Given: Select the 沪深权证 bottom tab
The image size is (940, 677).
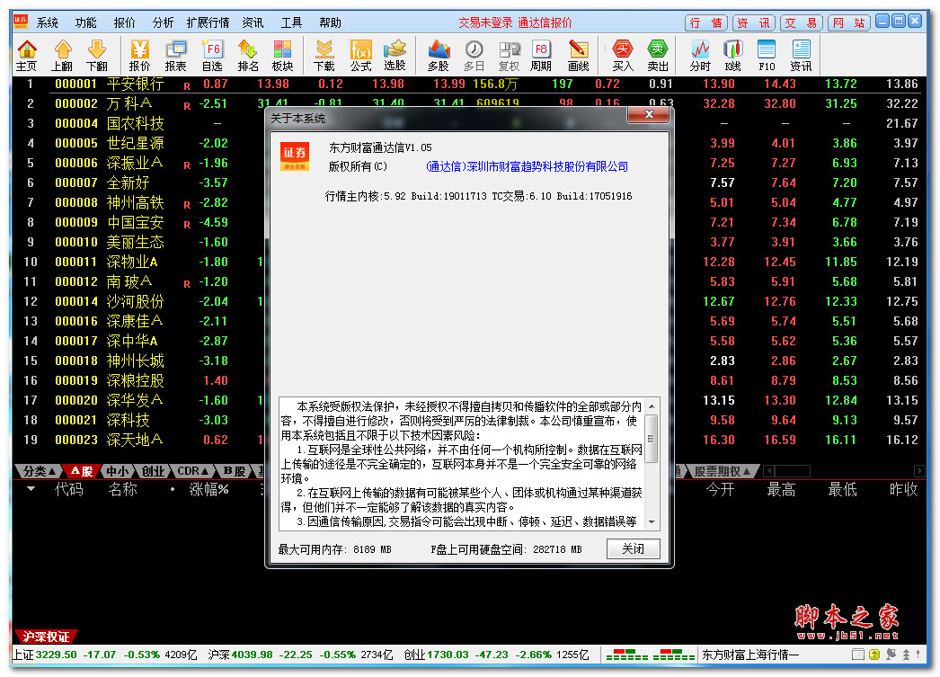Looking at the screenshot, I should point(46,637).
